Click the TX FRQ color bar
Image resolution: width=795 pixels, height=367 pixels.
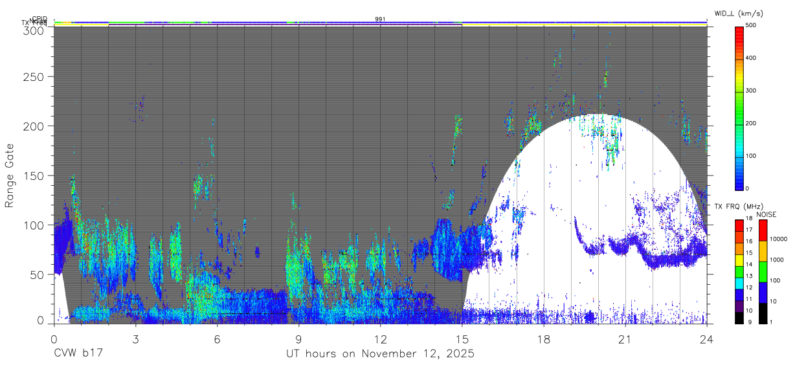(739, 272)
